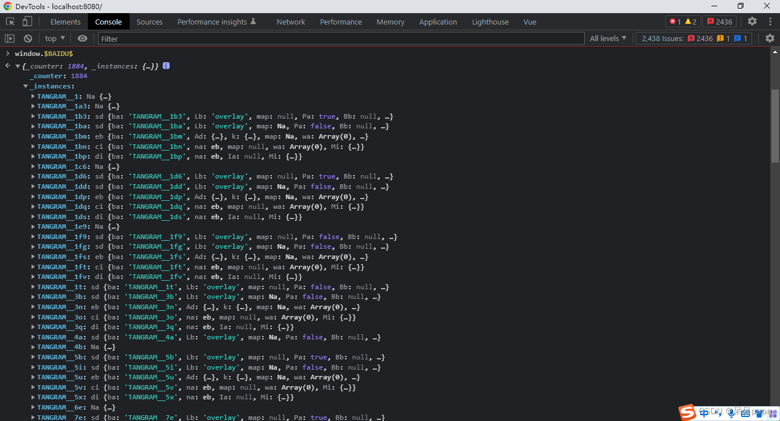Expand the TANGRAM__1bm entry
Screen dimensions: 780x421
[x=33, y=136]
